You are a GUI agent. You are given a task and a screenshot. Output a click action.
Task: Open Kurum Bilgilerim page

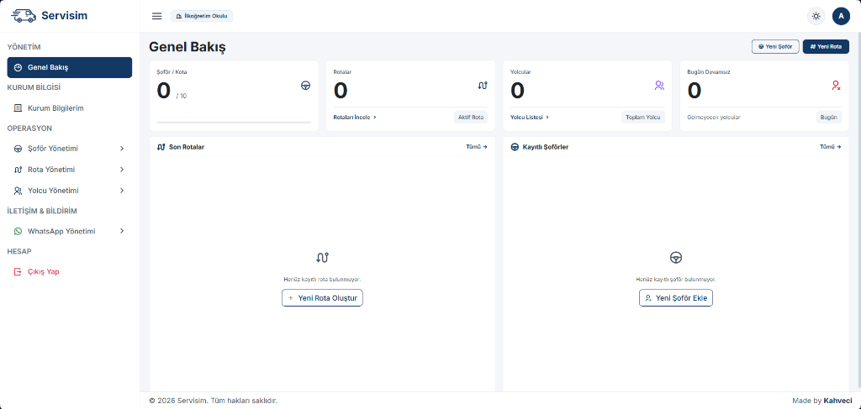pos(69,108)
